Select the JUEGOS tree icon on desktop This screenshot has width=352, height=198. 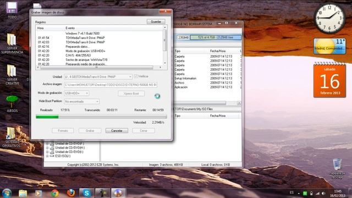click(12, 104)
